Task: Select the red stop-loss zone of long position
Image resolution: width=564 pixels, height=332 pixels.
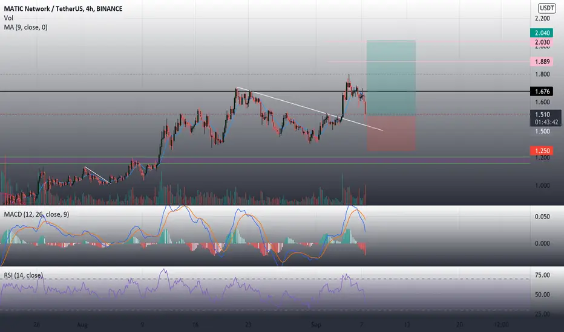Action: [x=391, y=133]
